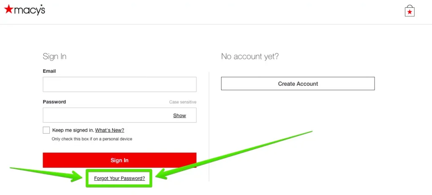This screenshot has height=195, width=432.
Task: Click the red Sign In button
Action: 119,160
